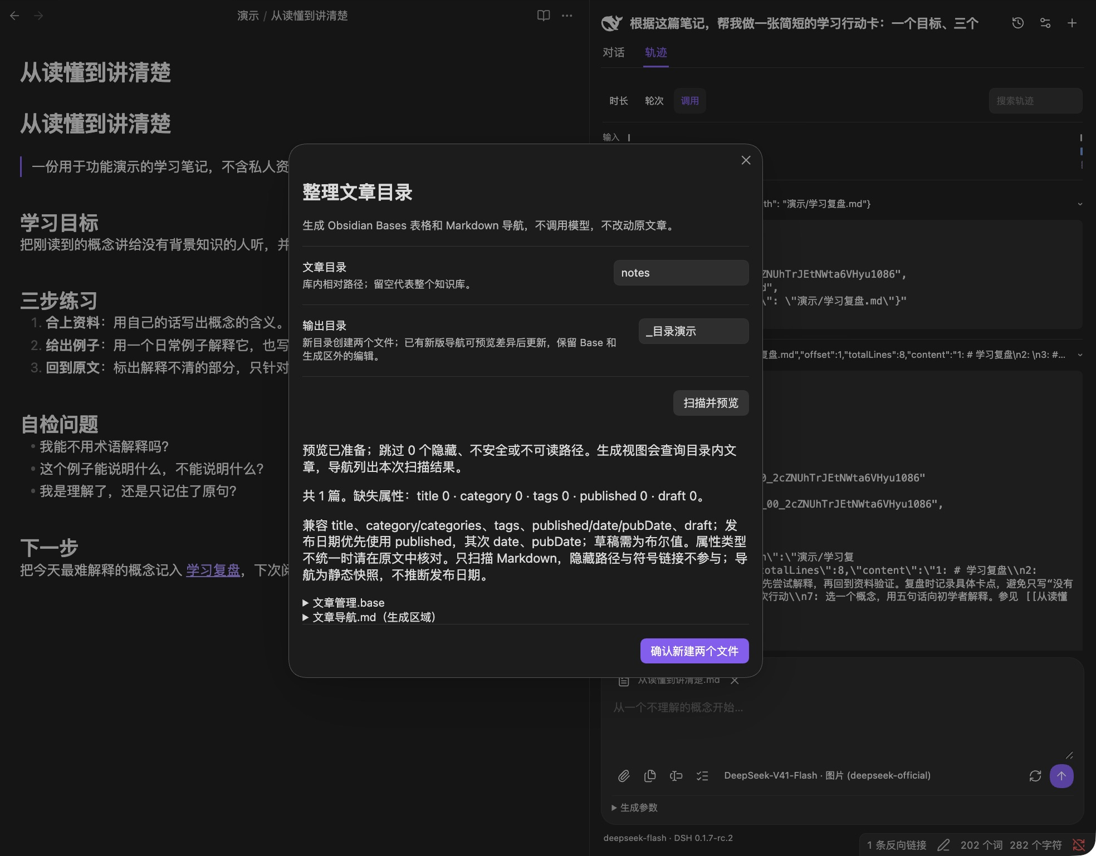Open the 学习复盘 link in the note
The height and width of the screenshot is (856, 1096).
[213, 570]
